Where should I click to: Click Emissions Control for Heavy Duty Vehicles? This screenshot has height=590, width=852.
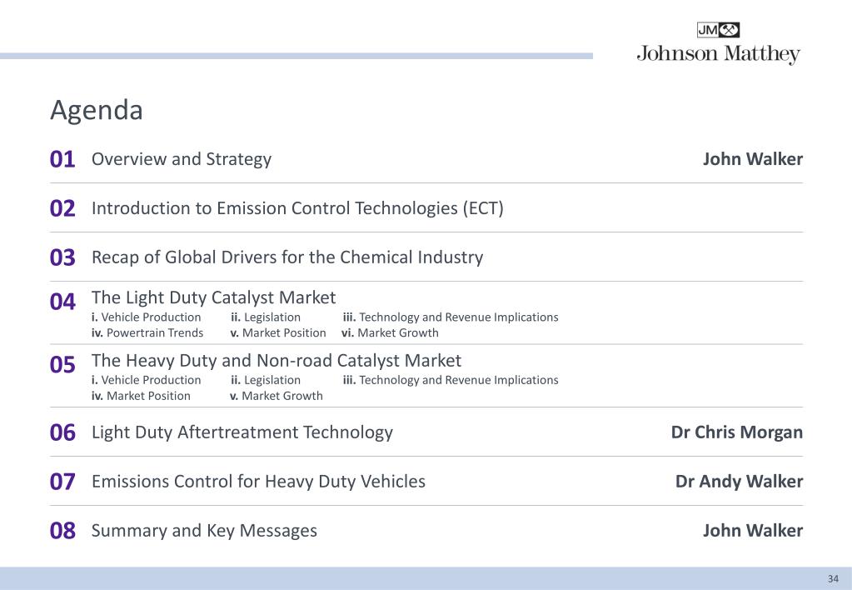(258, 481)
